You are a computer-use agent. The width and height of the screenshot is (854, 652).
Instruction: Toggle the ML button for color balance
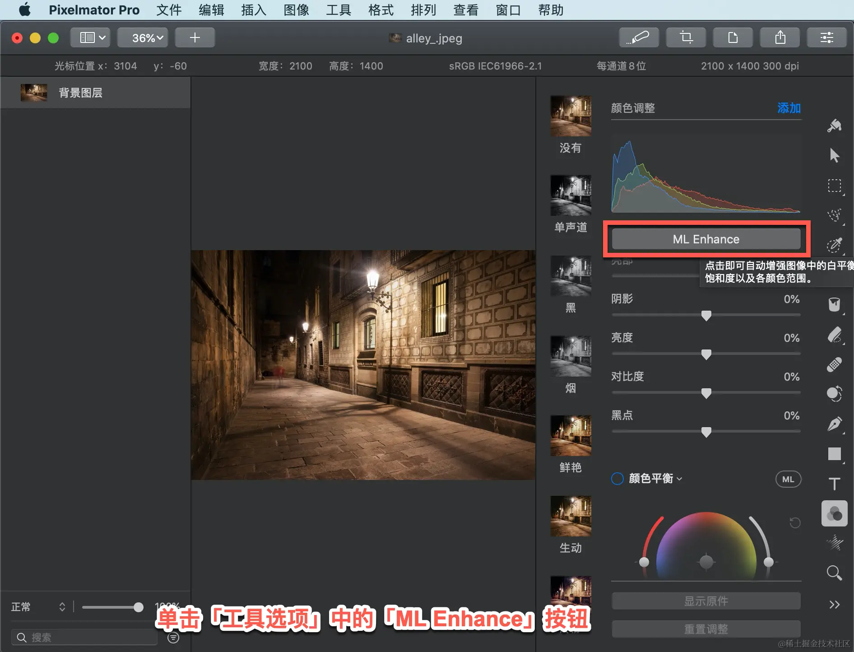788,479
